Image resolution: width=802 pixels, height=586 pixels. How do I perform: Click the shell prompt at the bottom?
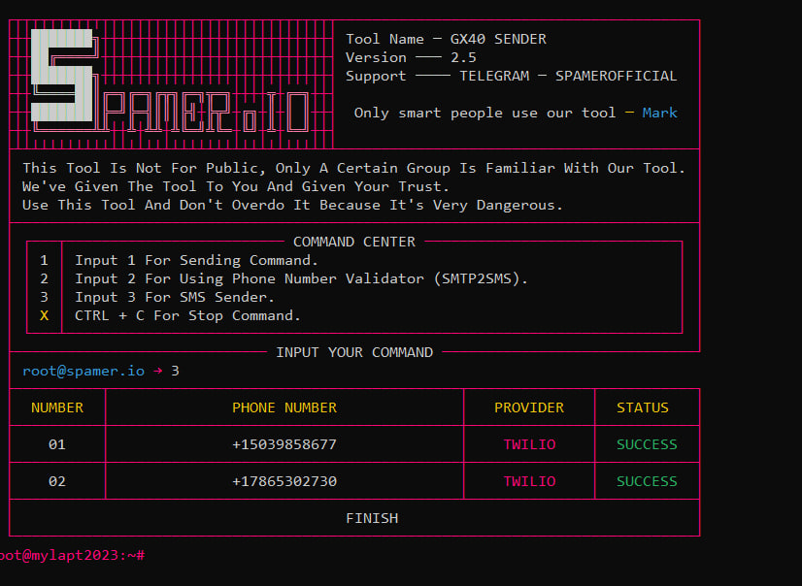pos(73,555)
